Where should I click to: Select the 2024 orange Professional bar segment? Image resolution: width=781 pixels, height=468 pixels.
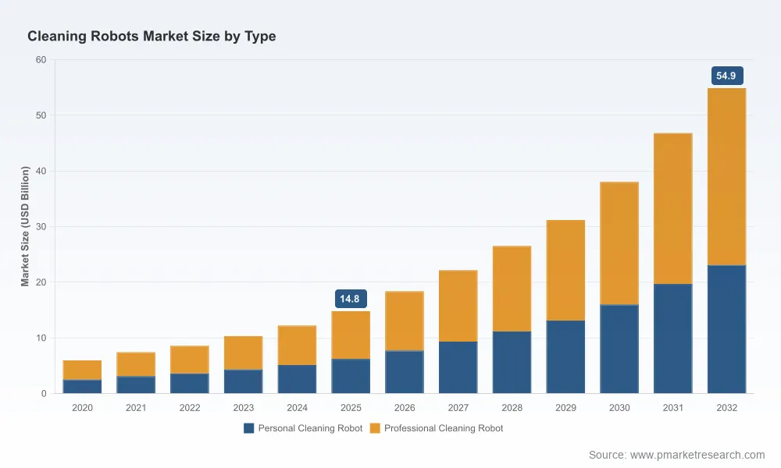[x=297, y=346]
